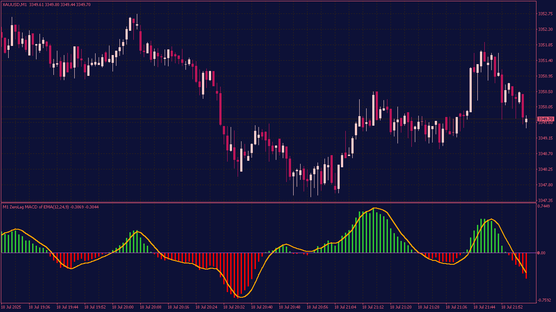Screen dimensions: 556x312
Task: Click the 3348.25 price scale value
Action: [545, 169]
